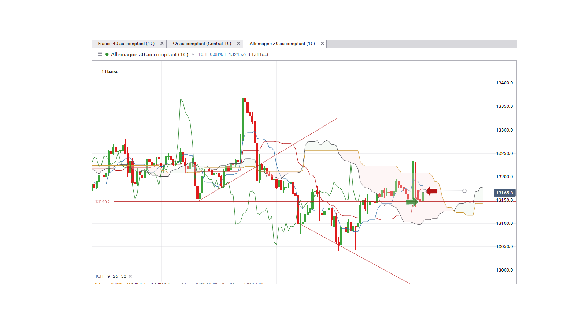Grab the circle handle at the gray line's right end

464,191
